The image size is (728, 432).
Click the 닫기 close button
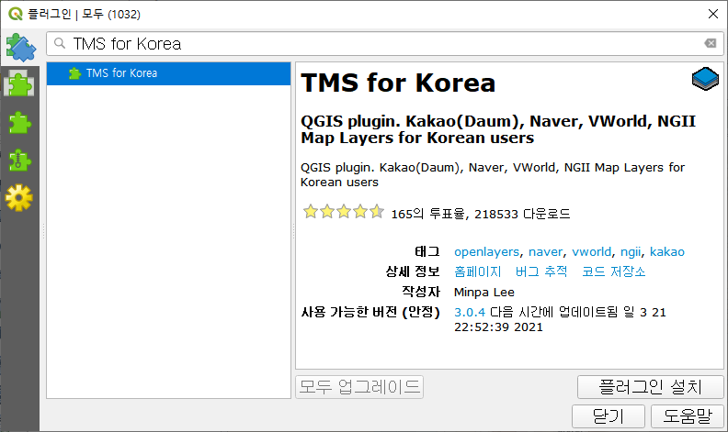(609, 415)
